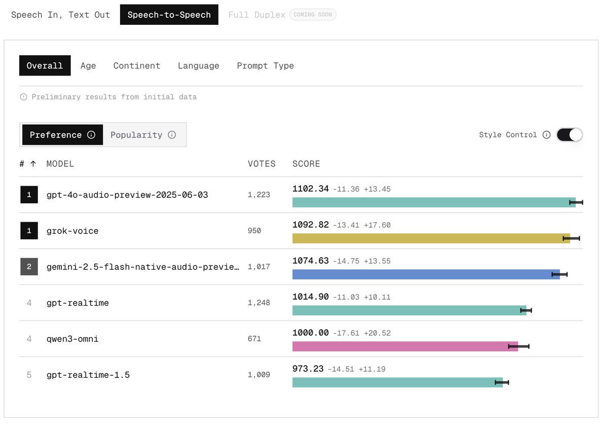Open the Continent tab

(x=137, y=65)
